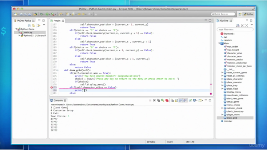Click the Clear Console icon
Image resolution: width=267 pixels, height=150 pixels.
[x=172, y=100]
